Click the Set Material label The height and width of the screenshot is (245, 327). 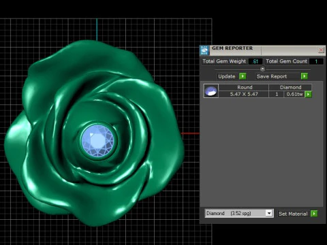point(293,214)
